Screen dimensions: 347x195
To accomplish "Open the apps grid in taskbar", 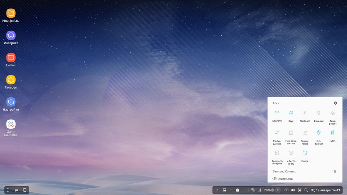I will point(9,190).
